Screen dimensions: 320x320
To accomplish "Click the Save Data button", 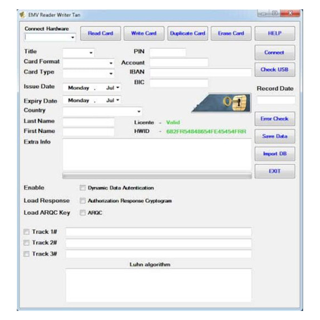I will tap(275, 136).
